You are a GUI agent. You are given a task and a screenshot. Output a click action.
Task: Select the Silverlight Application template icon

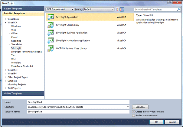coord(51,17)
